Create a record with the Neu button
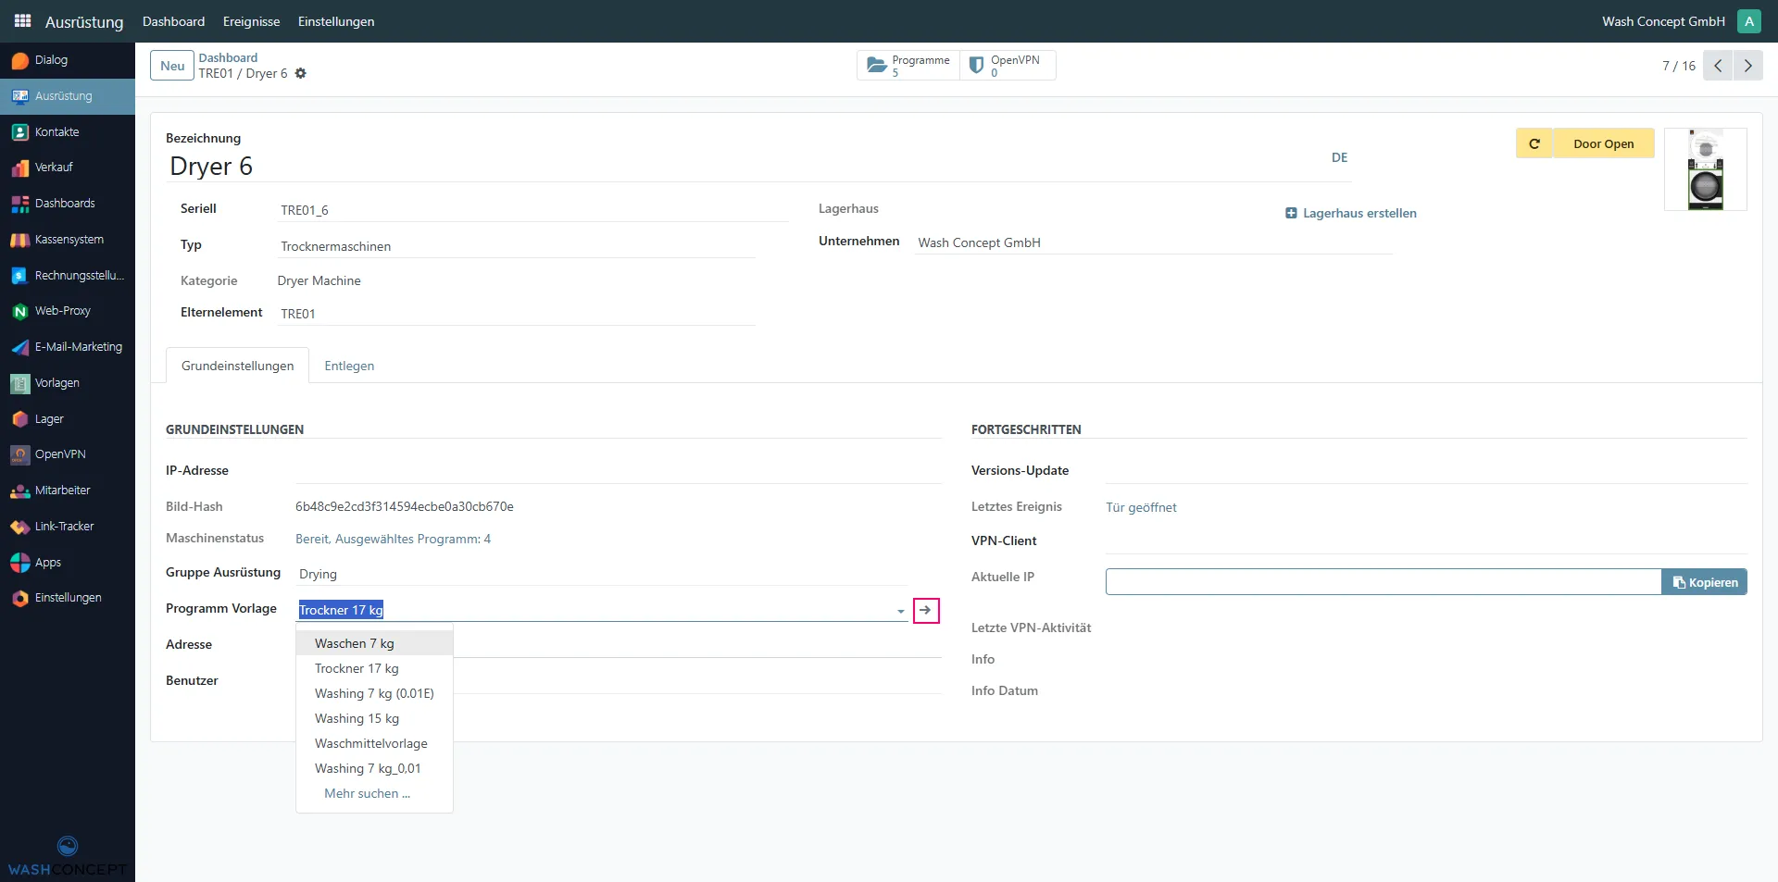1778x882 pixels. [171, 65]
